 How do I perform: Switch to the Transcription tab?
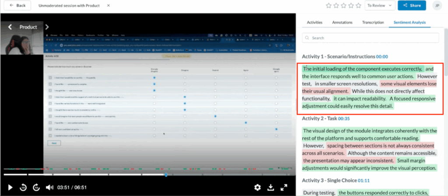tap(373, 22)
